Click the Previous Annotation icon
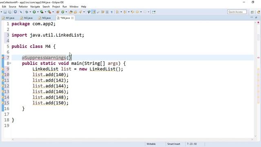 pyautogui.click(x=125, y=12)
